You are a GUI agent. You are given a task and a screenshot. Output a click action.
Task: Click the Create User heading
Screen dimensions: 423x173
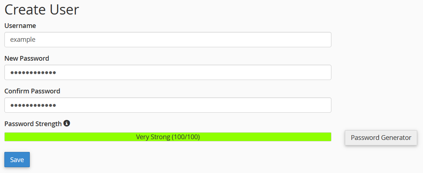[42, 10]
